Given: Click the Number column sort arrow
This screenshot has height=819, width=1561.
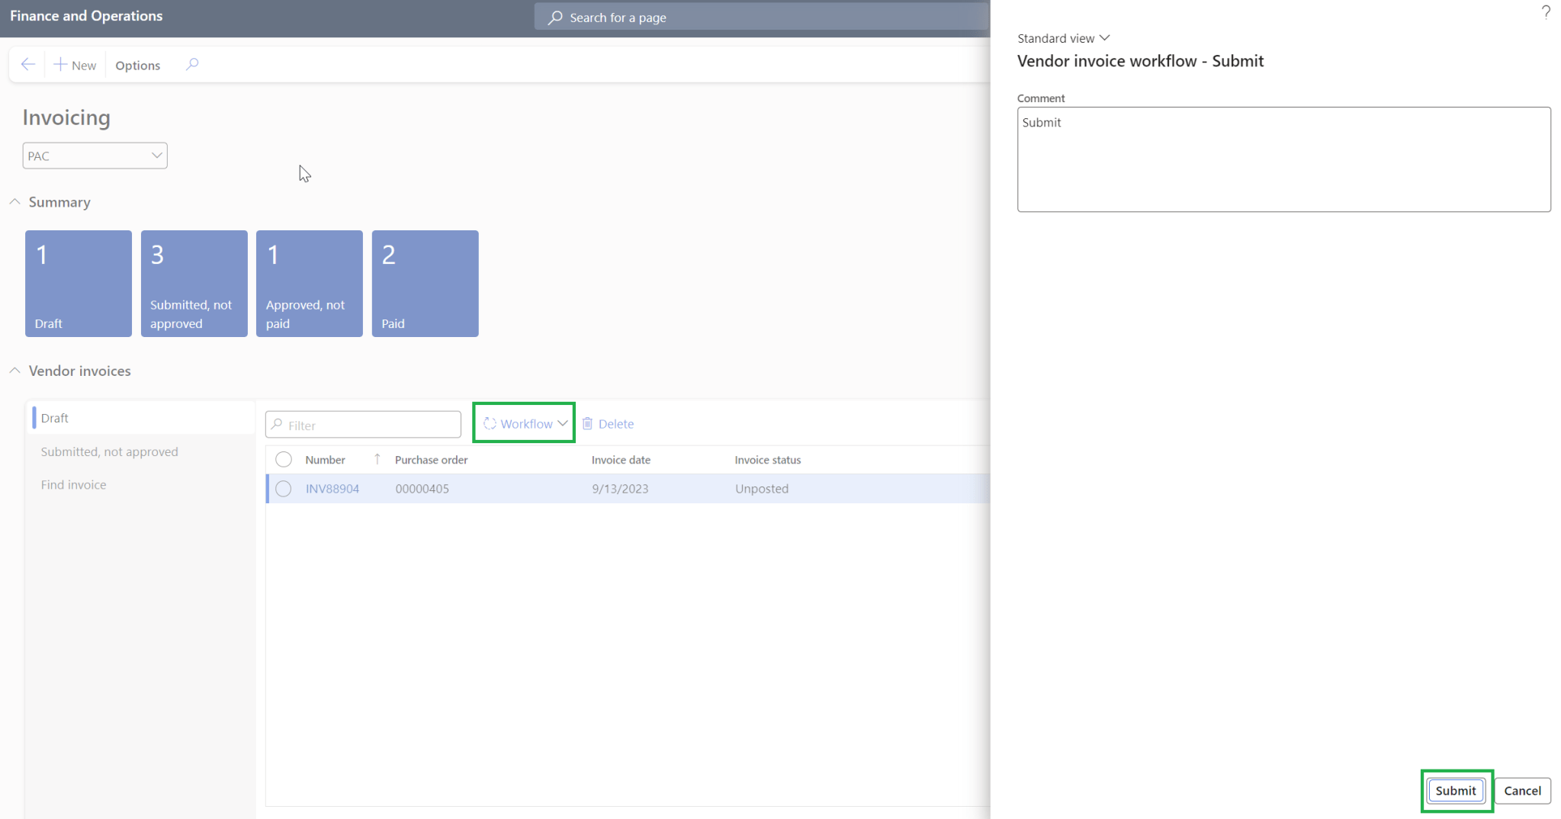Looking at the screenshot, I should coord(377,459).
